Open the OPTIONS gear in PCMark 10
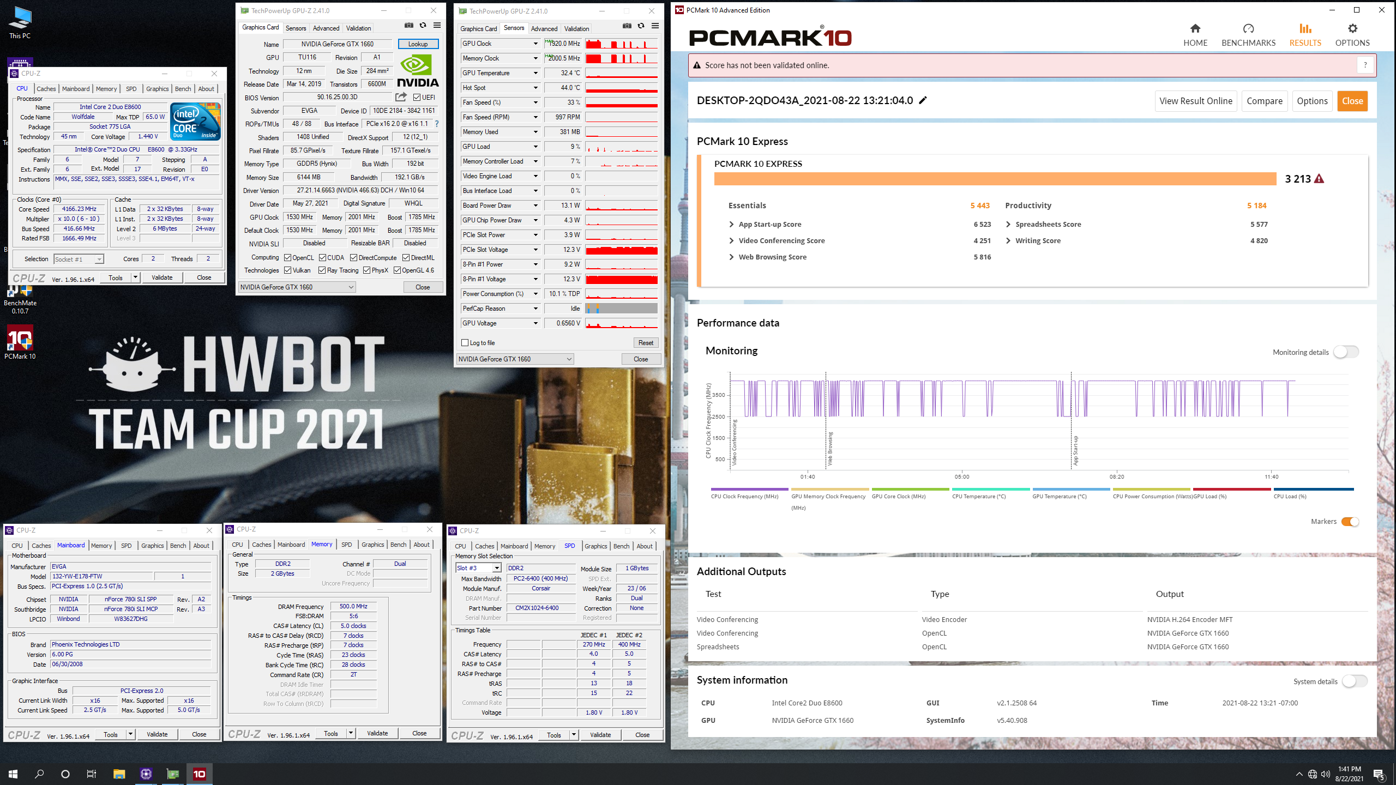The width and height of the screenshot is (1396, 785). (x=1352, y=35)
